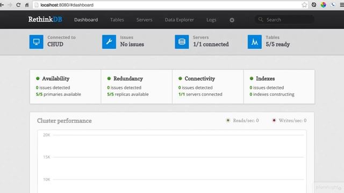Click the wrench Issues icon

tap(109, 42)
